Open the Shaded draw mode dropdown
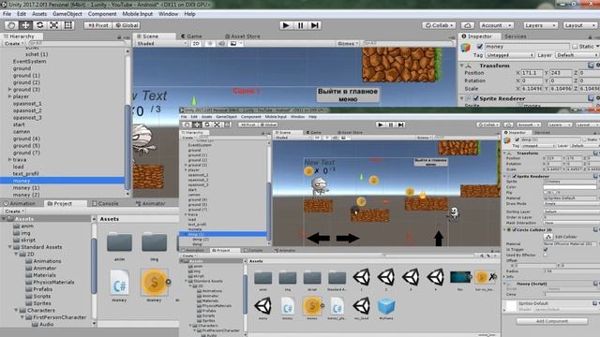The image size is (600, 337). click(161, 44)
